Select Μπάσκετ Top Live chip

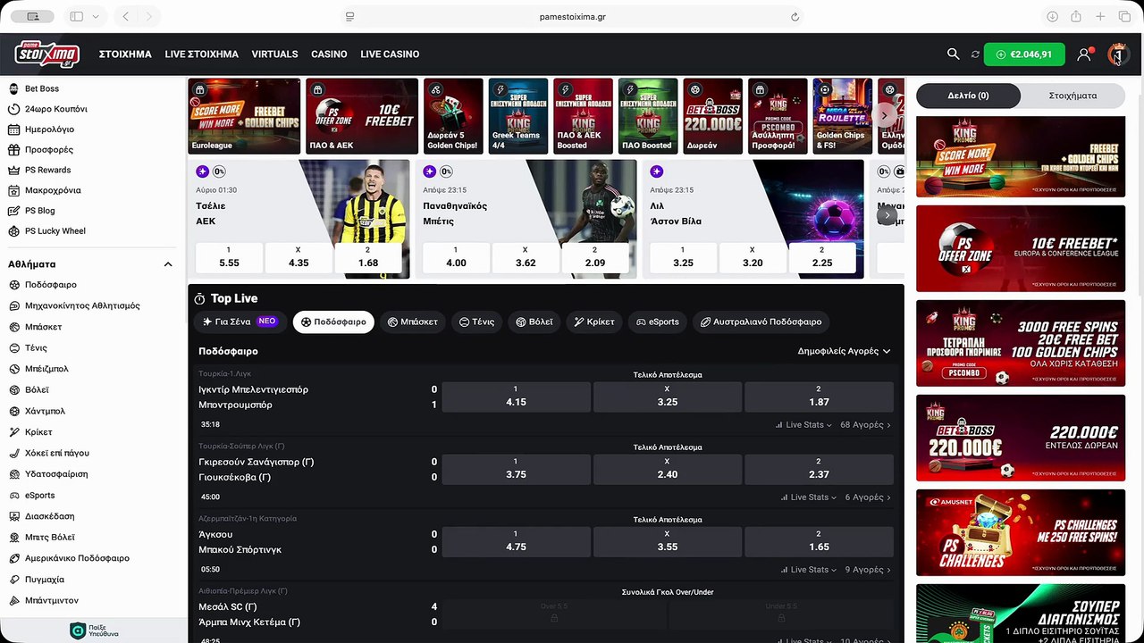pyautogui.click(x=413, y=321)
